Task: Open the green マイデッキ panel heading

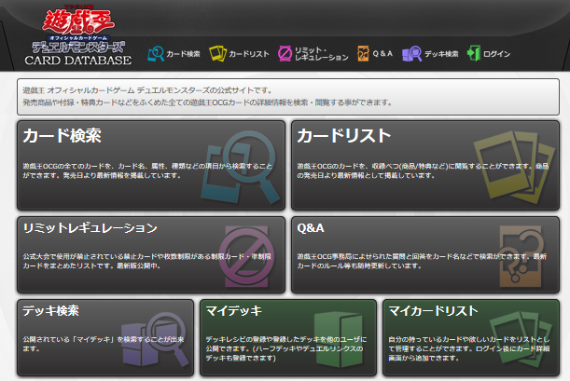Action: [x=234, y=311]
